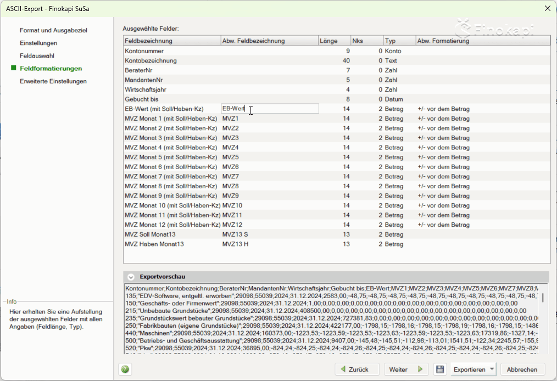Switch to Feldauswahl step
Screen dimensions: 557x381
click(37, 56)
